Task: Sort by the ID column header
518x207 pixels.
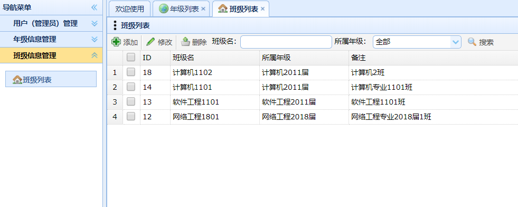Action: tap(155, 58)
